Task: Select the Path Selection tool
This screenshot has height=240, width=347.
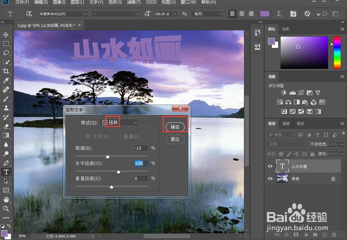Action: 6,181
